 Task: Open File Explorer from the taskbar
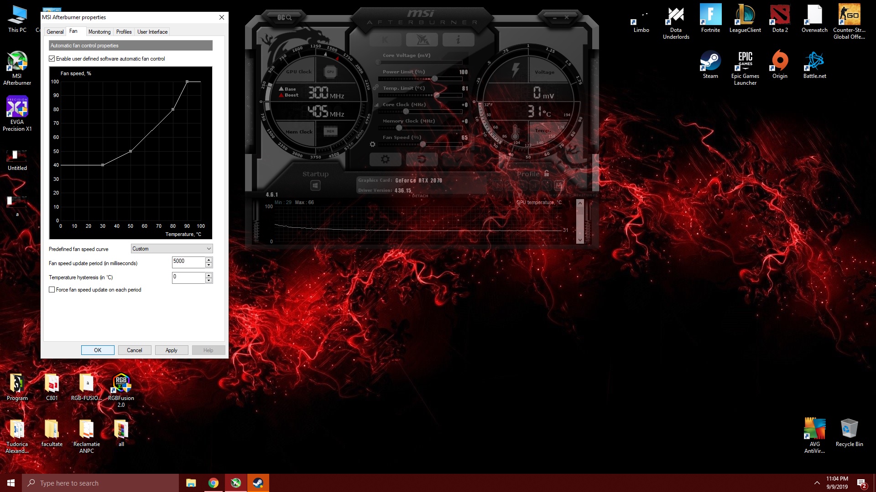191,483
